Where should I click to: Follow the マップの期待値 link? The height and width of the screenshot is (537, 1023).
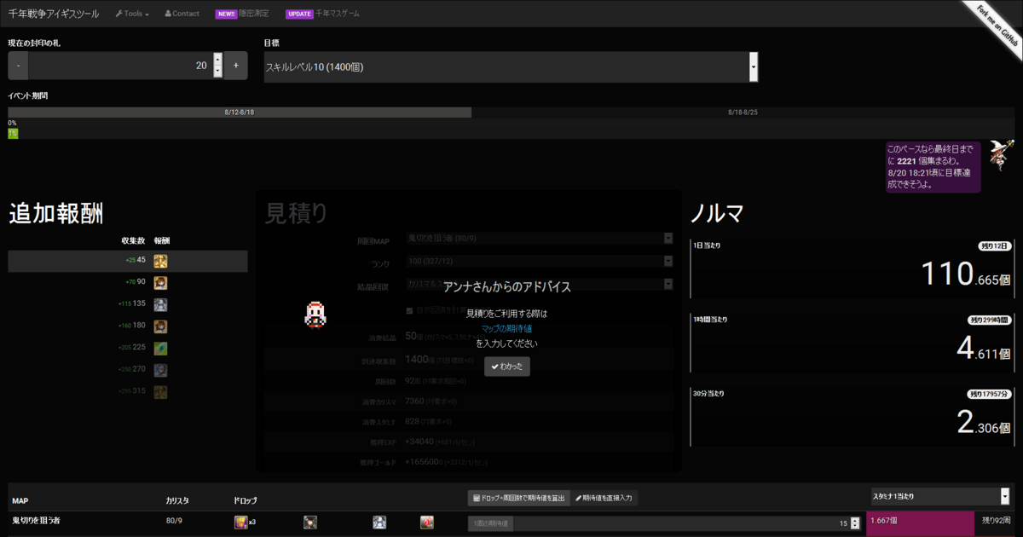tap(506, 328)
